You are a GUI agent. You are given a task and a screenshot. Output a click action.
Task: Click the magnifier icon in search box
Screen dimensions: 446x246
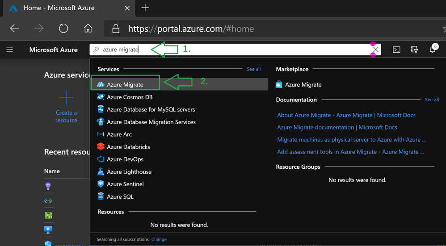[96, 50]
